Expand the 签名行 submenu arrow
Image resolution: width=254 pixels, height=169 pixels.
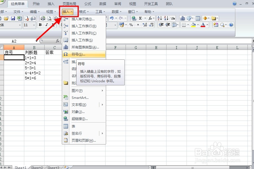click(x=102, y=134)
